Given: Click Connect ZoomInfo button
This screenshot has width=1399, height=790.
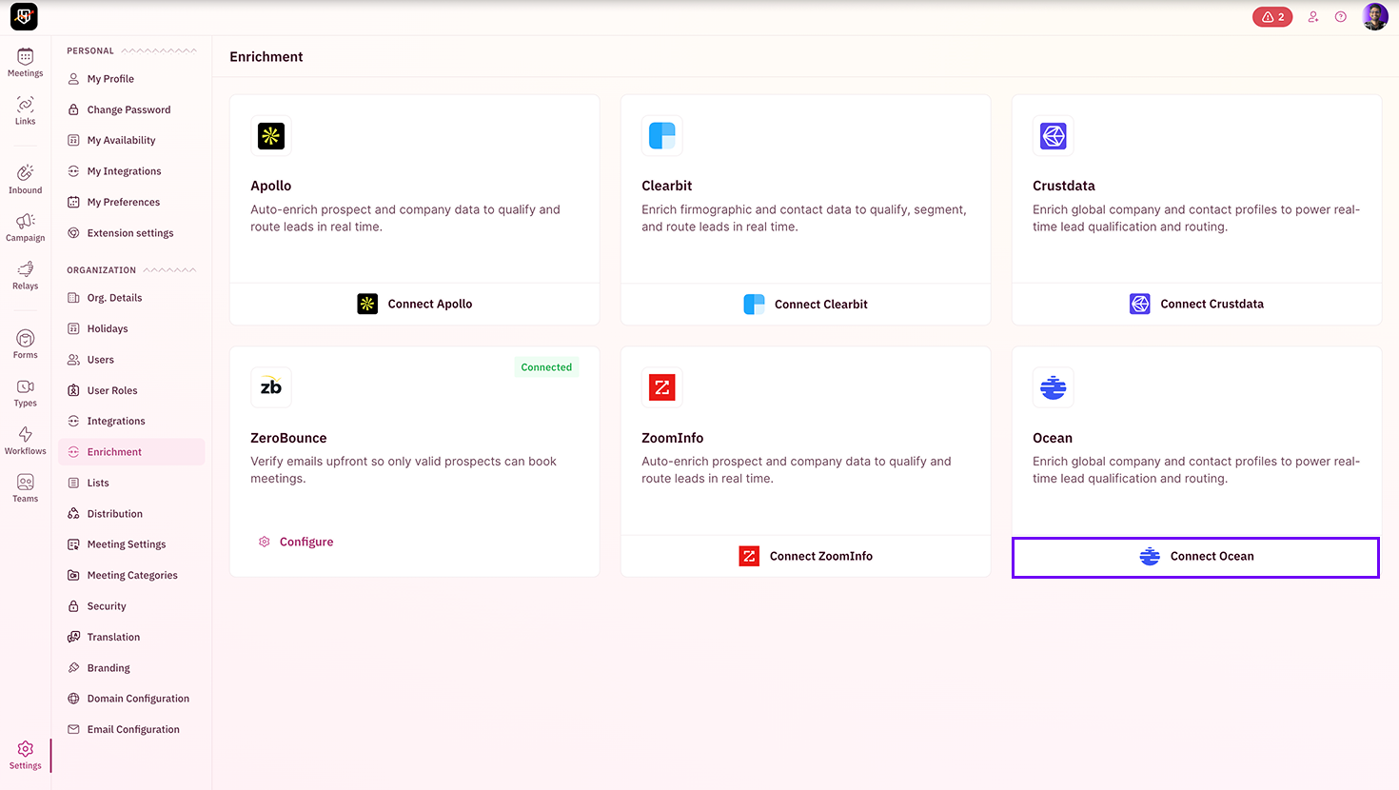Looking at the screenshot, I should pyautogui.click(x=805, y=556).
